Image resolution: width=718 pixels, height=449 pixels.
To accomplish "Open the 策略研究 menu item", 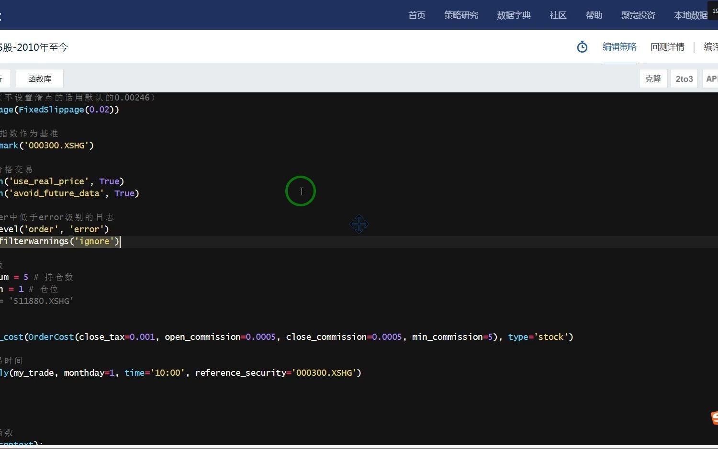I will pyautogui.click(x=461, y=15).
